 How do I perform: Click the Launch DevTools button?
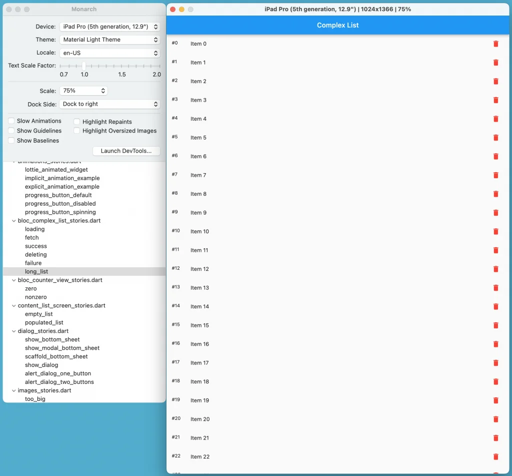tap(126, 151)
